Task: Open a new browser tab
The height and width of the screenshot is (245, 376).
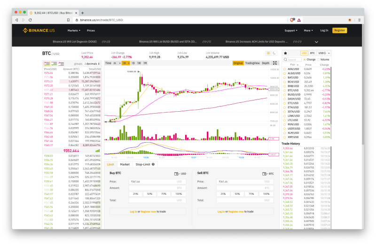Action: [83, 13]
